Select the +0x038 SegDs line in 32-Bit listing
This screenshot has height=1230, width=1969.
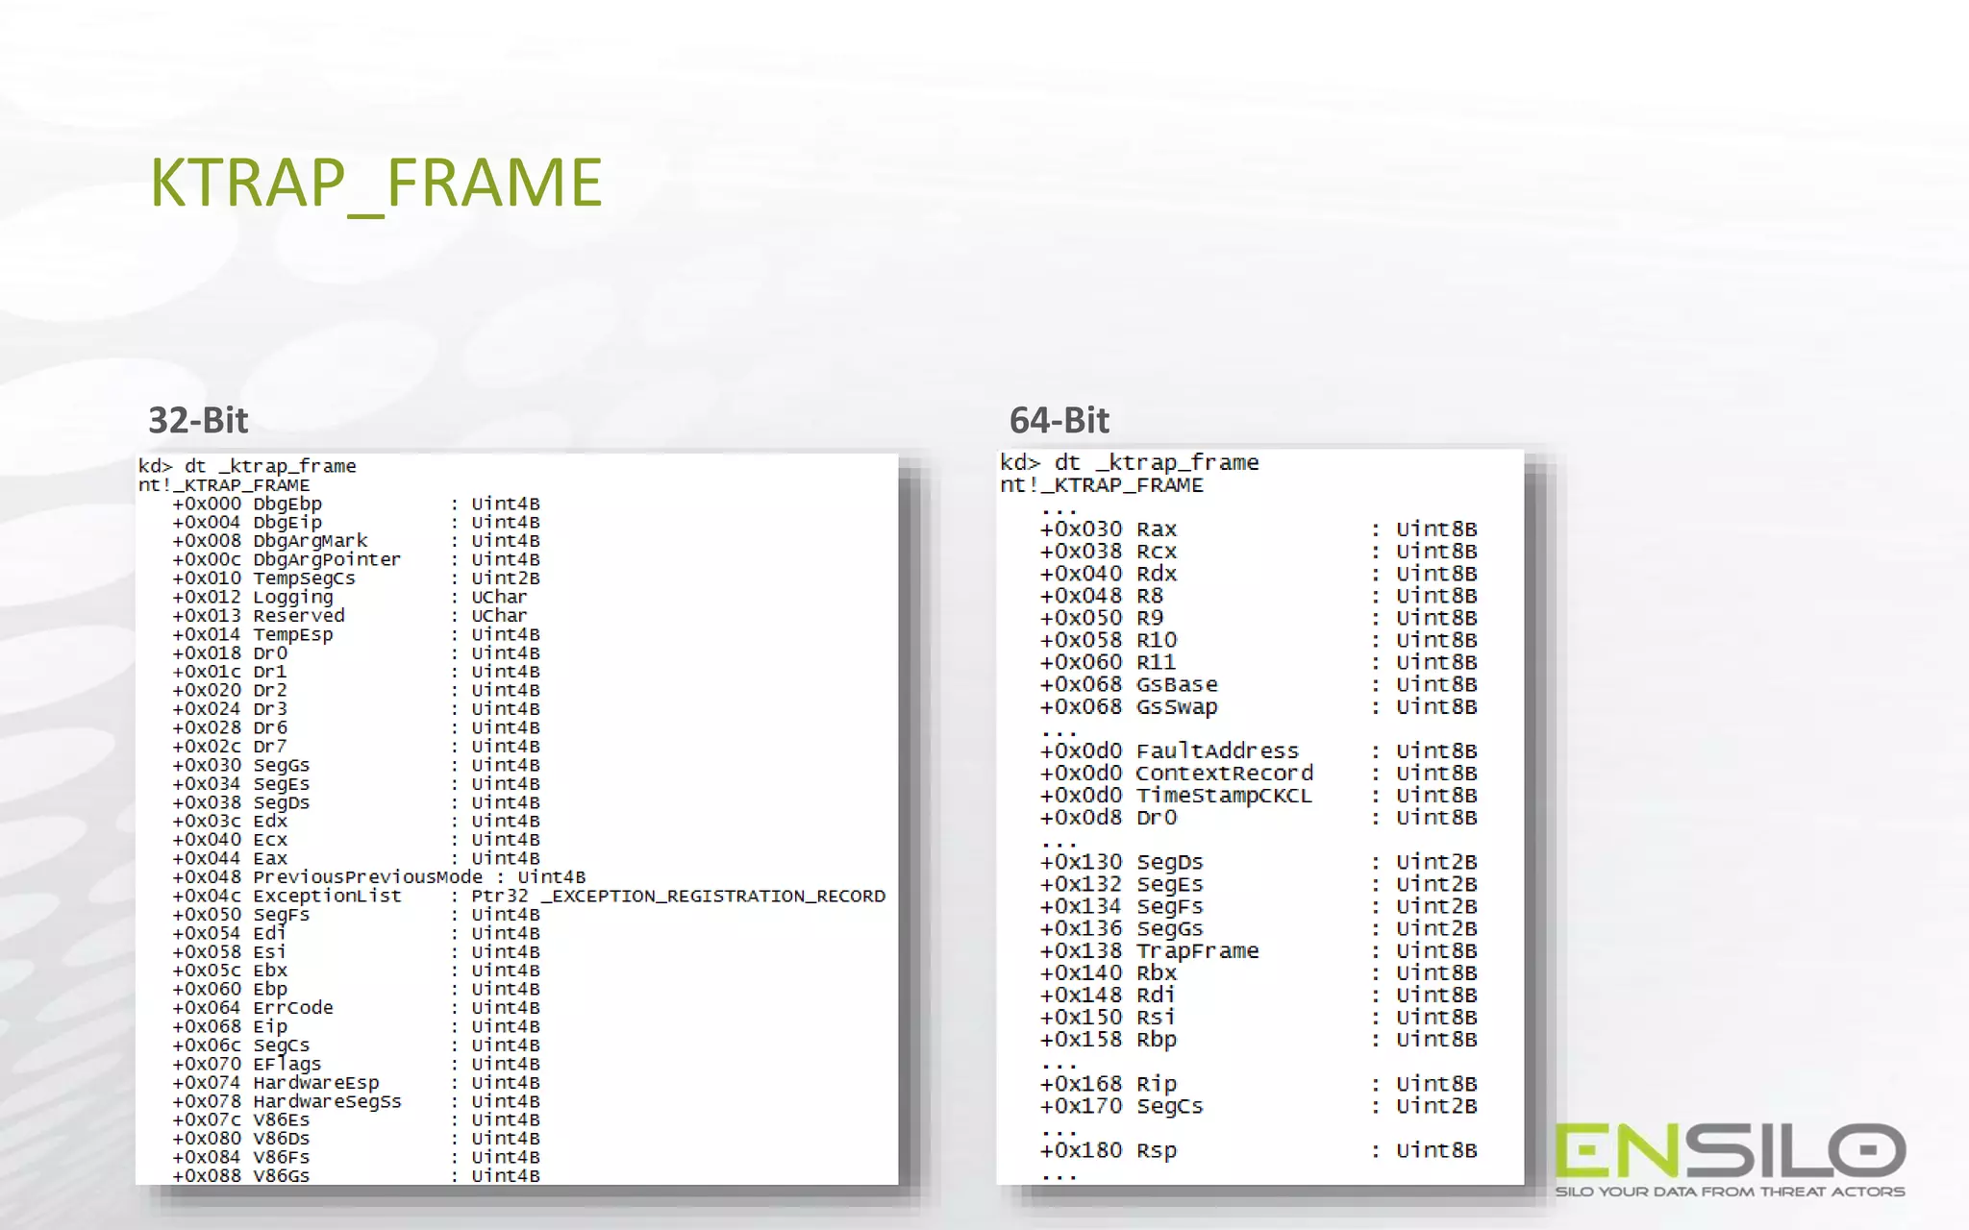coord(356,802)
